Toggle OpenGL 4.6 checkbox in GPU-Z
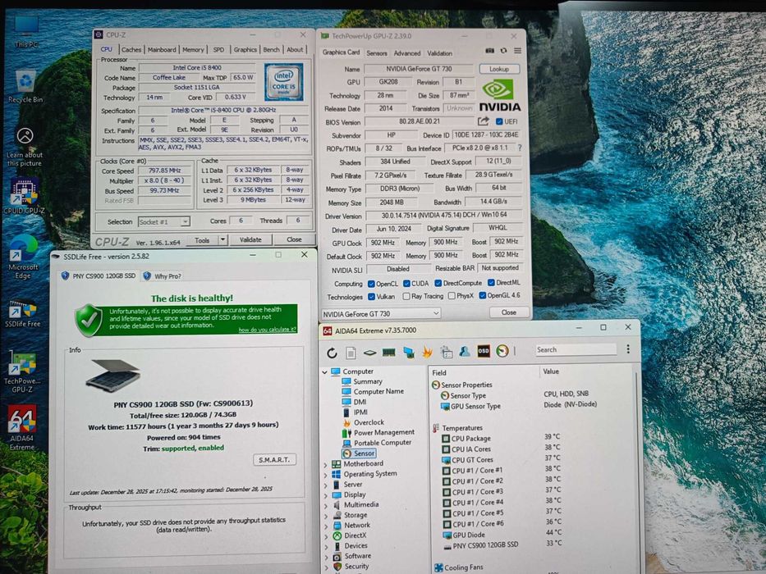Screen dimensions: 766x574 [483, 295]
